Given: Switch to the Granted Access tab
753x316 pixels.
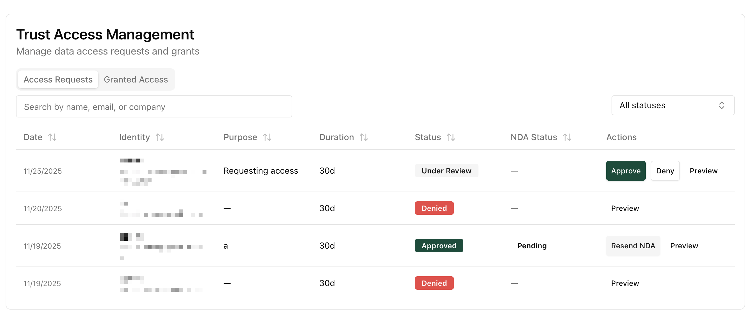Looking at the screenshot, I should coord(136,79).
